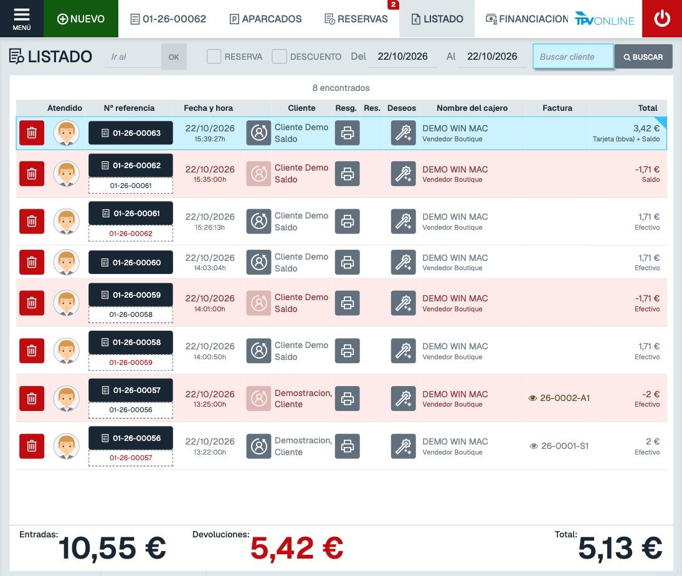The image size is (682, 576).
Task: Open the RESERVAS tab
Action: (x=356, y=19)
